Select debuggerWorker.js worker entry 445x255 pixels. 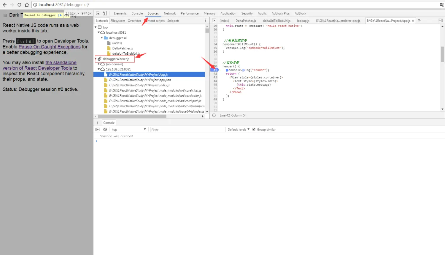tap(116, 59)
